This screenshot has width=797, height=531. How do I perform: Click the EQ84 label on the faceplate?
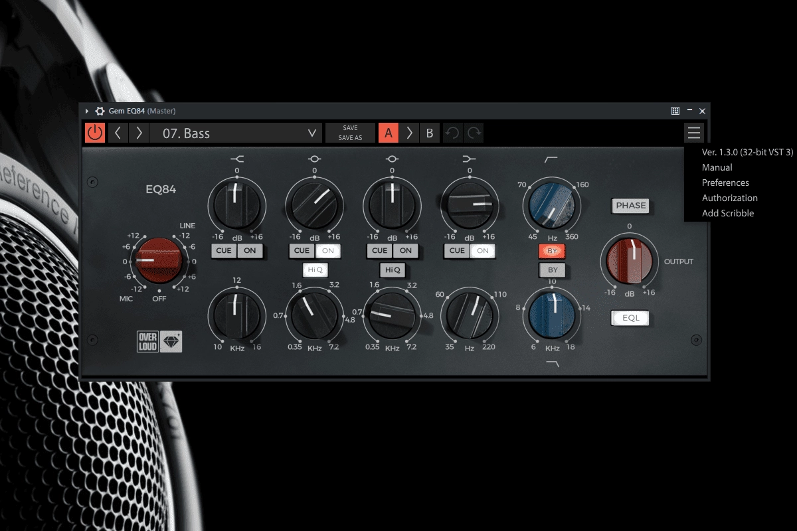tap(161, 189)
